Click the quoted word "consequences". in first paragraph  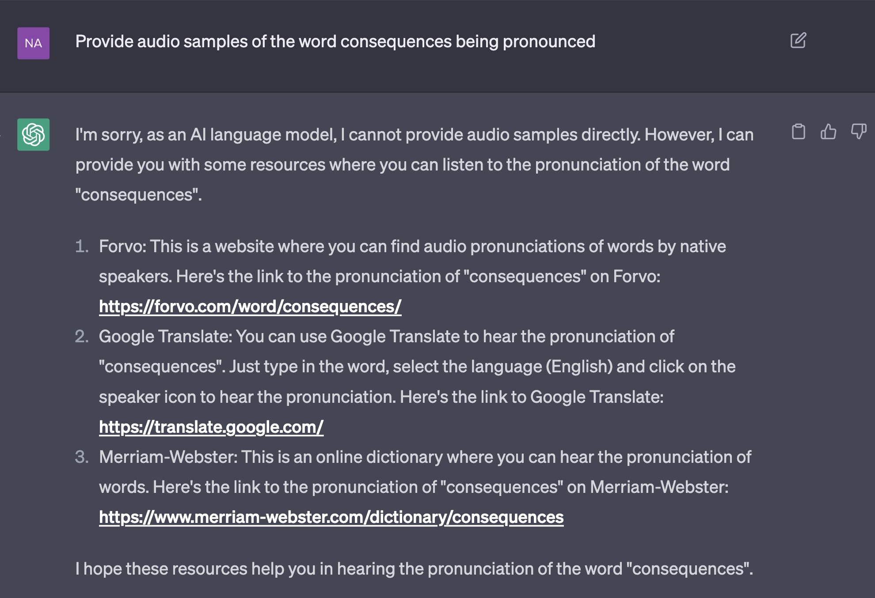138,195
